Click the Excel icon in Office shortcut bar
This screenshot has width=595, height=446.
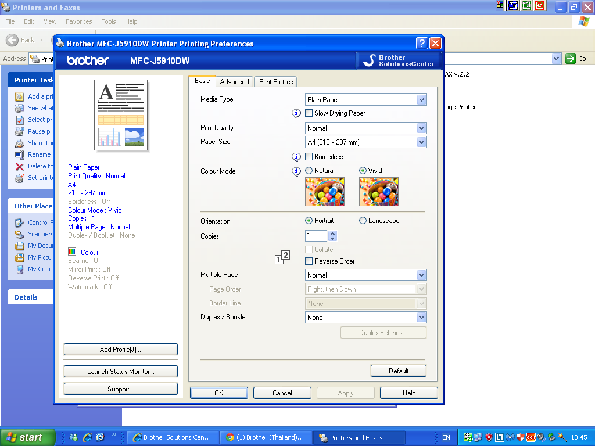point(526,5)
